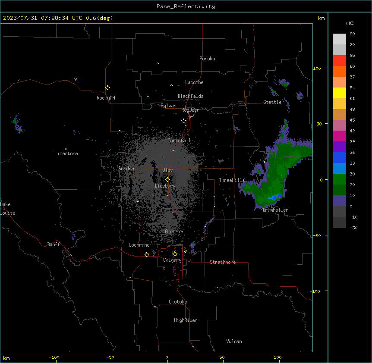Click the Innisfail city label

coord(180,141)
